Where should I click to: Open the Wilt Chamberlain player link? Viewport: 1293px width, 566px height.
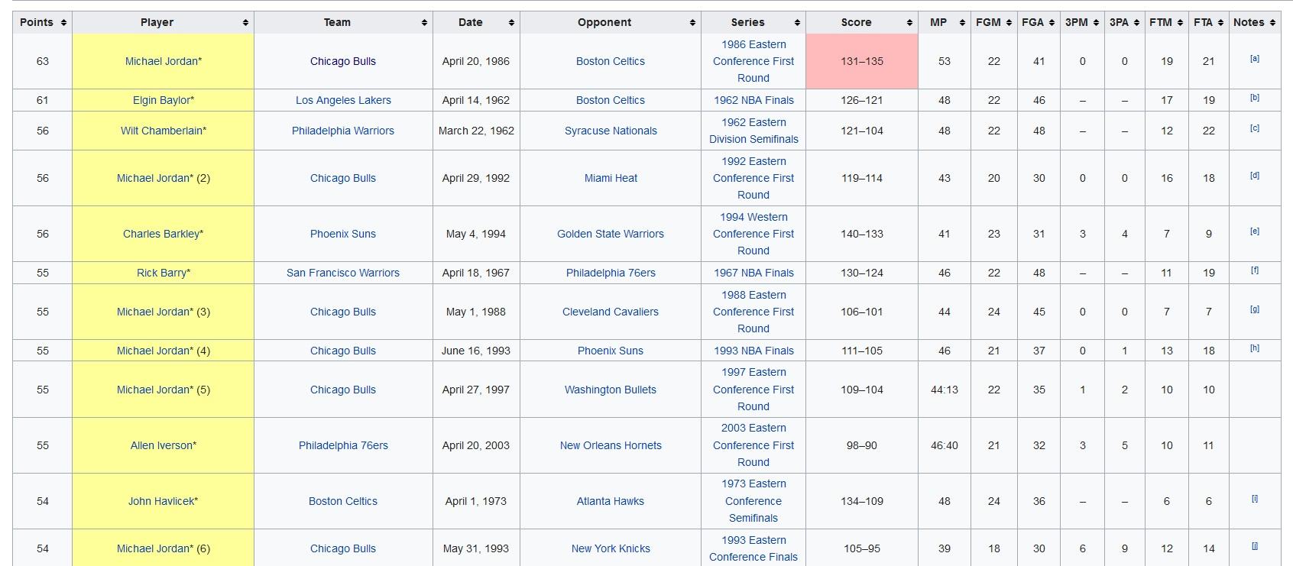pyautogui.click(x=161, y=131)
